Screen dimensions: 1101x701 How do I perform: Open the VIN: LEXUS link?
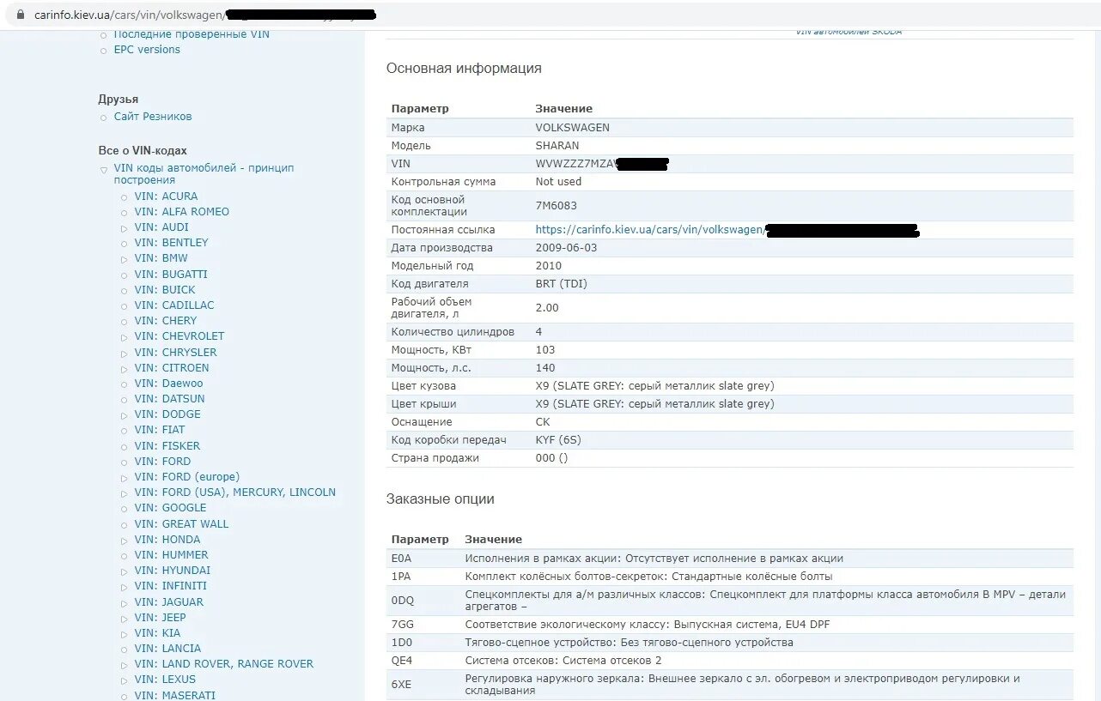tap(165, 680)
